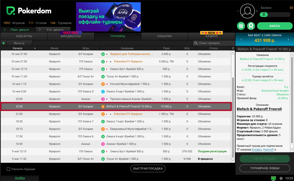The image size is (294, 181).
Task: Select Blefach & Pokeroff Freeroll row name
Action: tap(129, 107)
